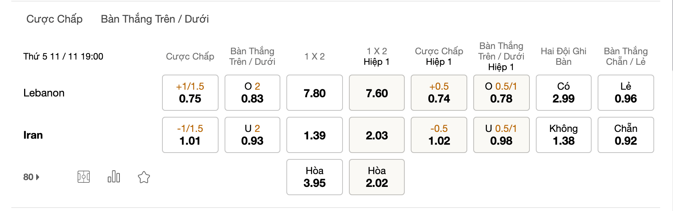Image resolution: width=673 pixels, height=211 pixels.
Task: Bet Lebanon win 1X2 at 7.80
Action: tap(315, 93)
